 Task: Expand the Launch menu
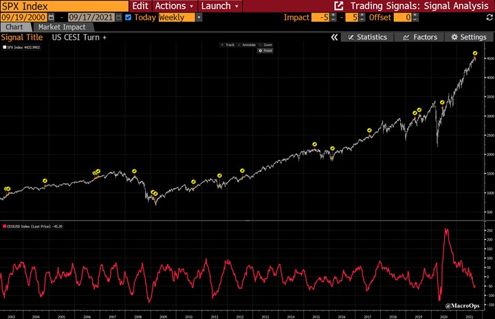pos(219,5)
